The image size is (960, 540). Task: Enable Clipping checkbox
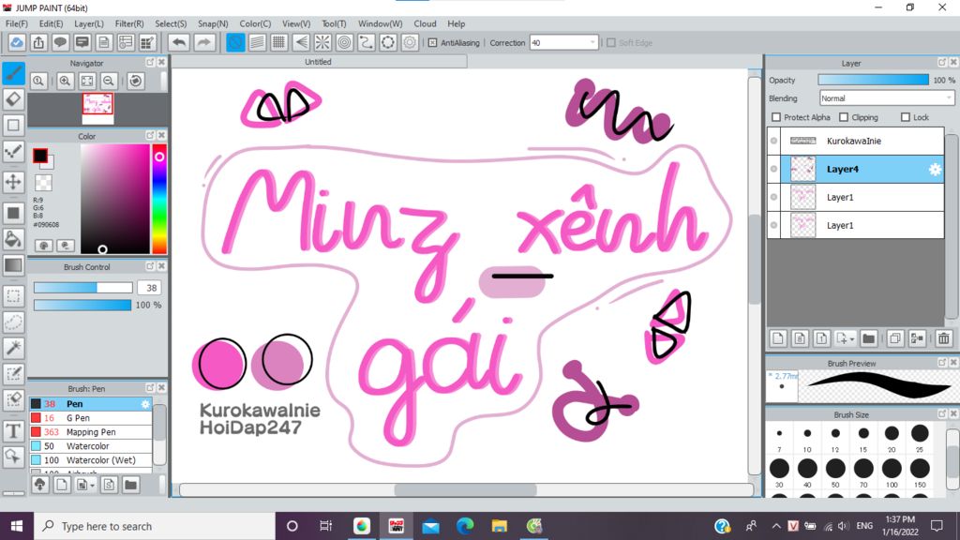844,117
